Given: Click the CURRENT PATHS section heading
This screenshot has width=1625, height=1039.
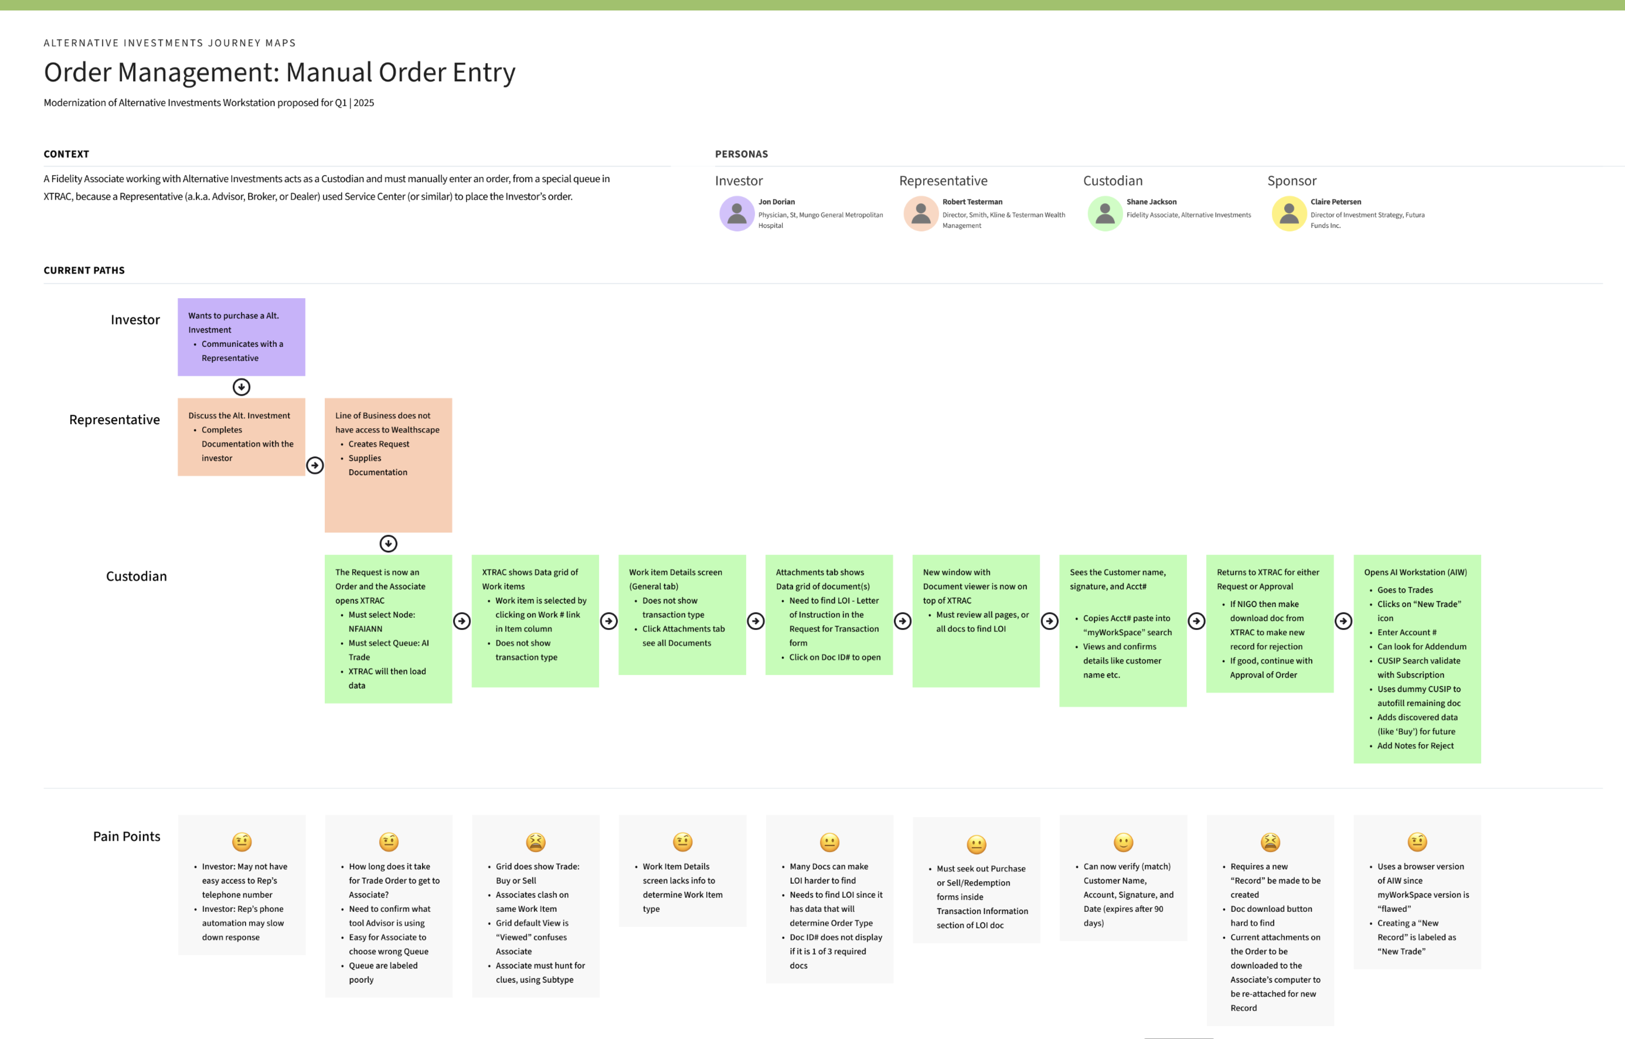Looking at the screenshot, I should (85, 270).
